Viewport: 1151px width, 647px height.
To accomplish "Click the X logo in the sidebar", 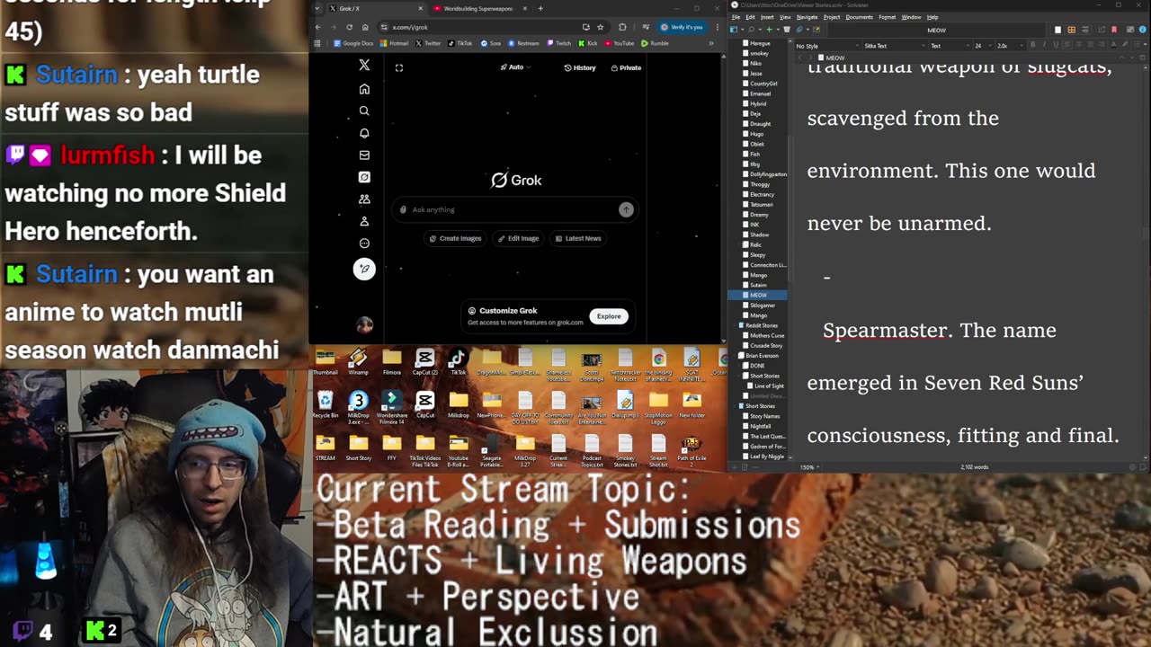I will pos(364,65).
